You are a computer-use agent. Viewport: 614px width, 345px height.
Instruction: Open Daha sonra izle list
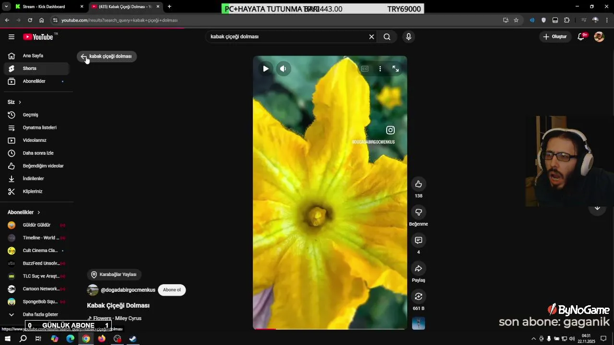pyautogui.click(x=36, y=153)
